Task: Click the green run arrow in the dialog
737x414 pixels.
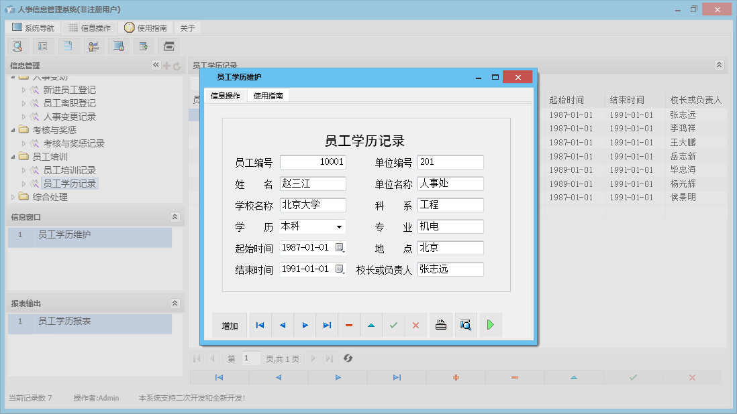Action: click(x=489, y=325)
